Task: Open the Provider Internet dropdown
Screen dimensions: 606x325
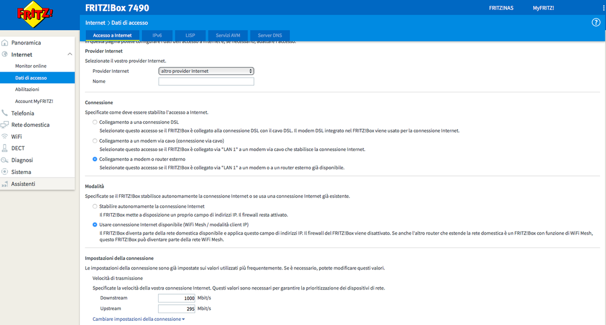Action: click(206, 71)
